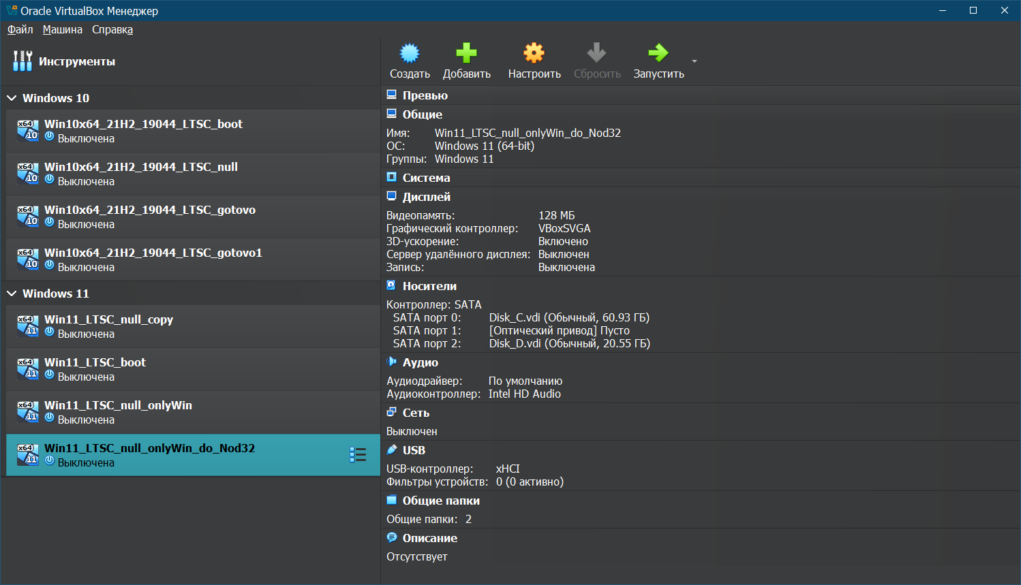
Task: Click OS icon of Win10x64_21H2_19044_LTSC_boot
Action: tap(28, 131)
